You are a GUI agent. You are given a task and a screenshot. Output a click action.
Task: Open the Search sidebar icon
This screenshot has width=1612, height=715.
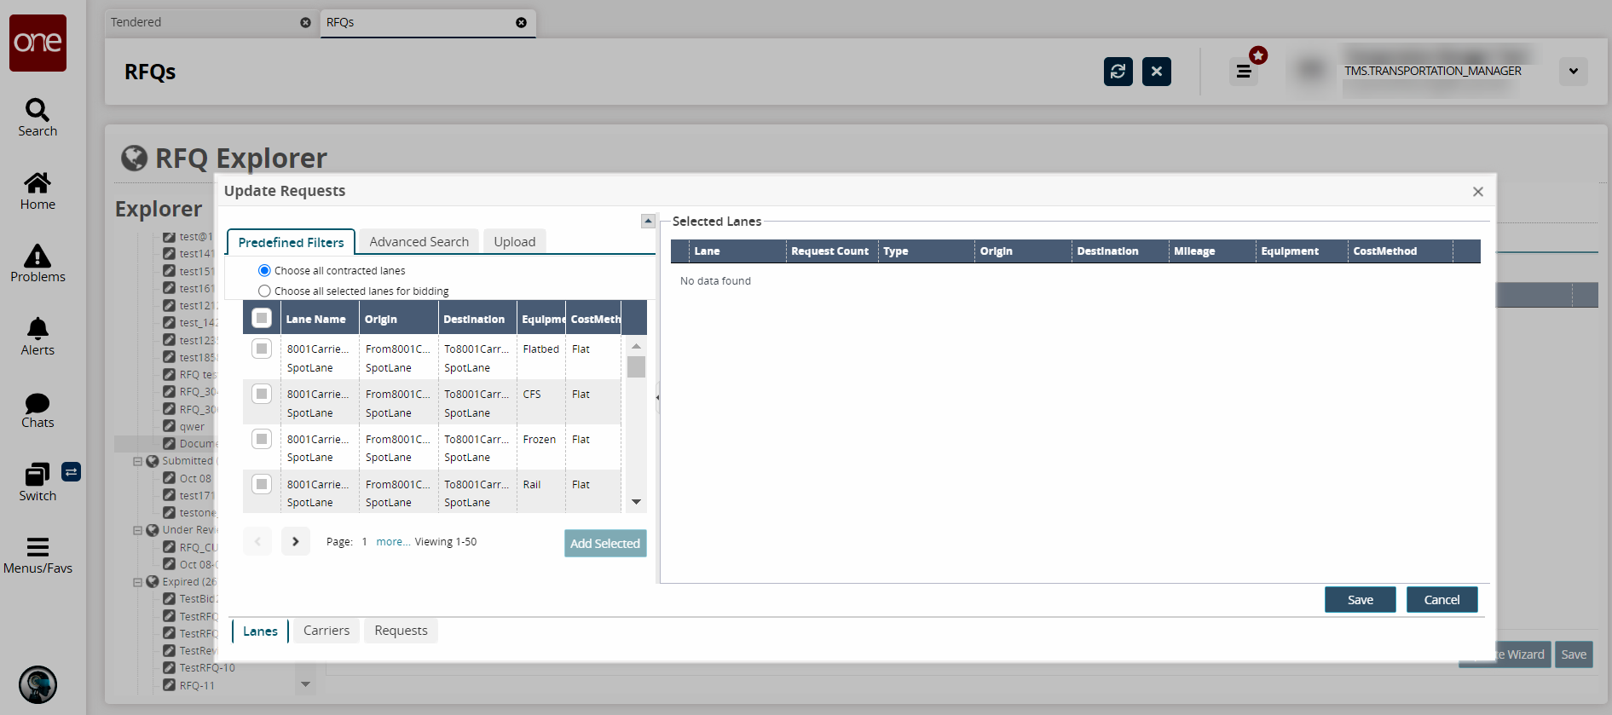pyautogui.click(x=38, y=118)
